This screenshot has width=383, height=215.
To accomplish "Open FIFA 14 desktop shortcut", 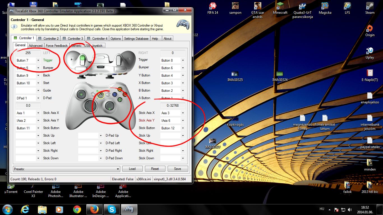I will 213,8.
